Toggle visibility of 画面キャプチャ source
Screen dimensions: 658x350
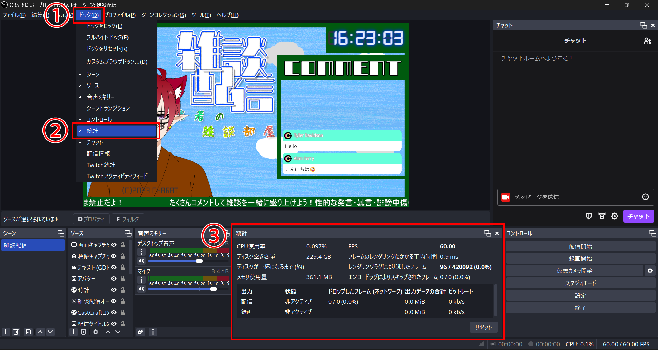(x=114, y=245)
